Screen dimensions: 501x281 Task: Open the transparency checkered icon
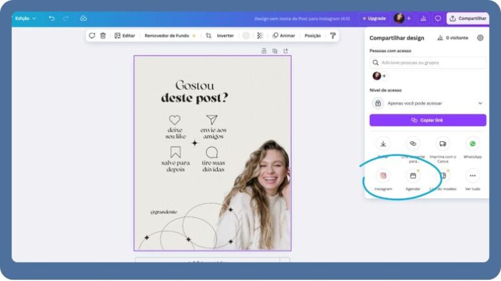pyautogui.click(x=260, y=36)
